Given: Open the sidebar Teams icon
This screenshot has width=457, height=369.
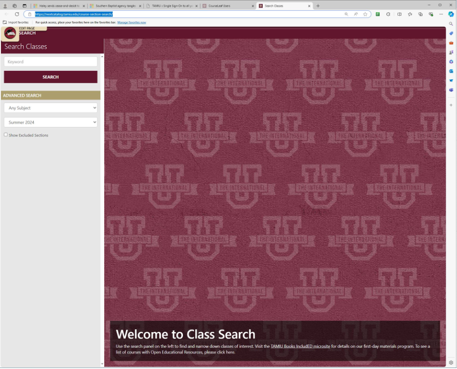Looking at the screenshot, I should click(x=451, y=90).
